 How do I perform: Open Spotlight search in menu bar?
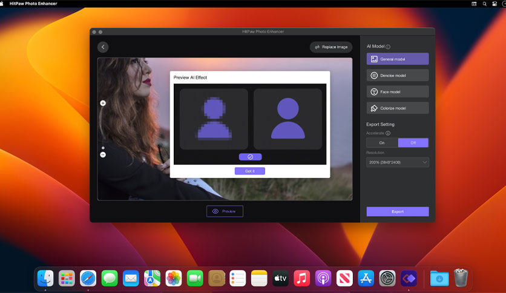pyautogui.click(x=484, y=4)
